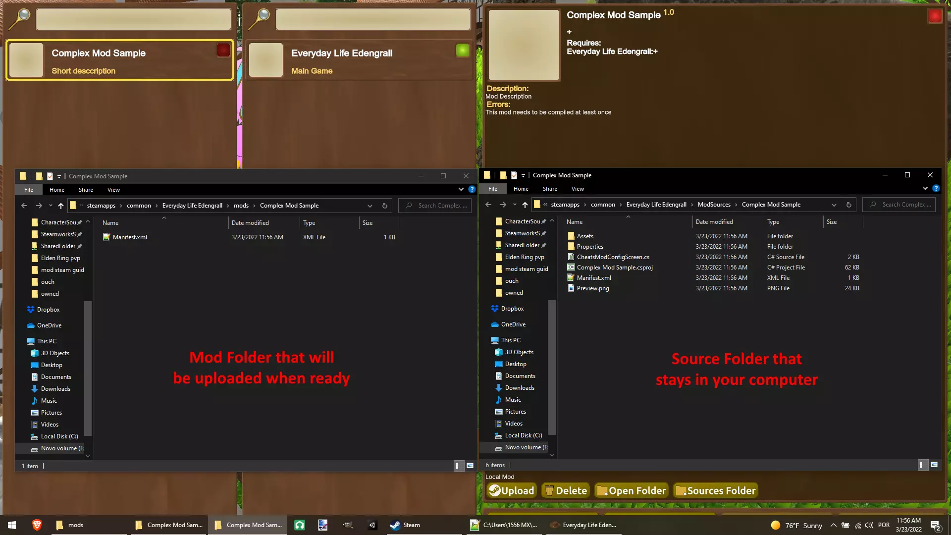Expand the ribbon in the left Explorer window
This screenshot has width=951, height=535.
coord(461,190)
